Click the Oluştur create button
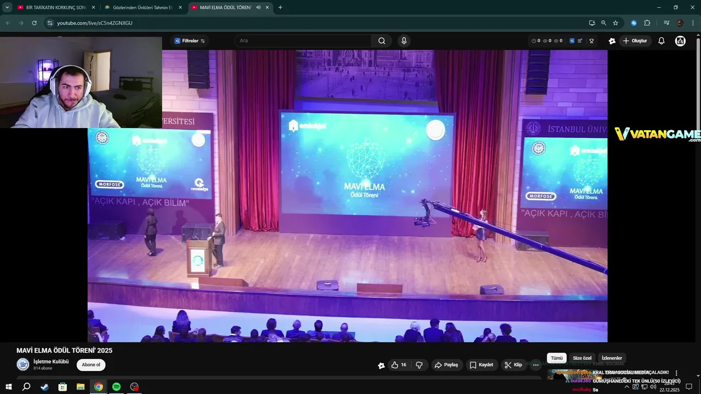701x394 pixels. tap(635, 41)
